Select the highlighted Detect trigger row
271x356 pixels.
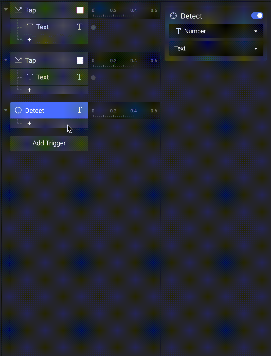(49, 111)
